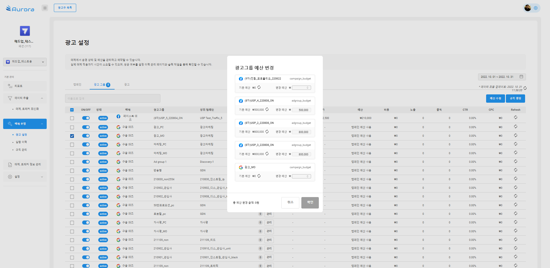Click the 리포트 report icon in sidebar
The image size is (550, 268).
pyautogui.click(x=10, y=86)
